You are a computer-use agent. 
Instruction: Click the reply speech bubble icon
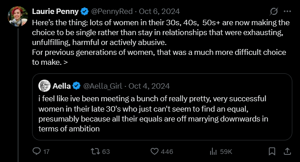point(37,151)
